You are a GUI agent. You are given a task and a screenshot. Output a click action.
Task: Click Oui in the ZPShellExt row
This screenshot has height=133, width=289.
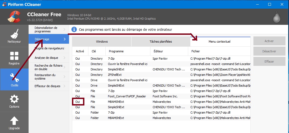coord(78,75)
